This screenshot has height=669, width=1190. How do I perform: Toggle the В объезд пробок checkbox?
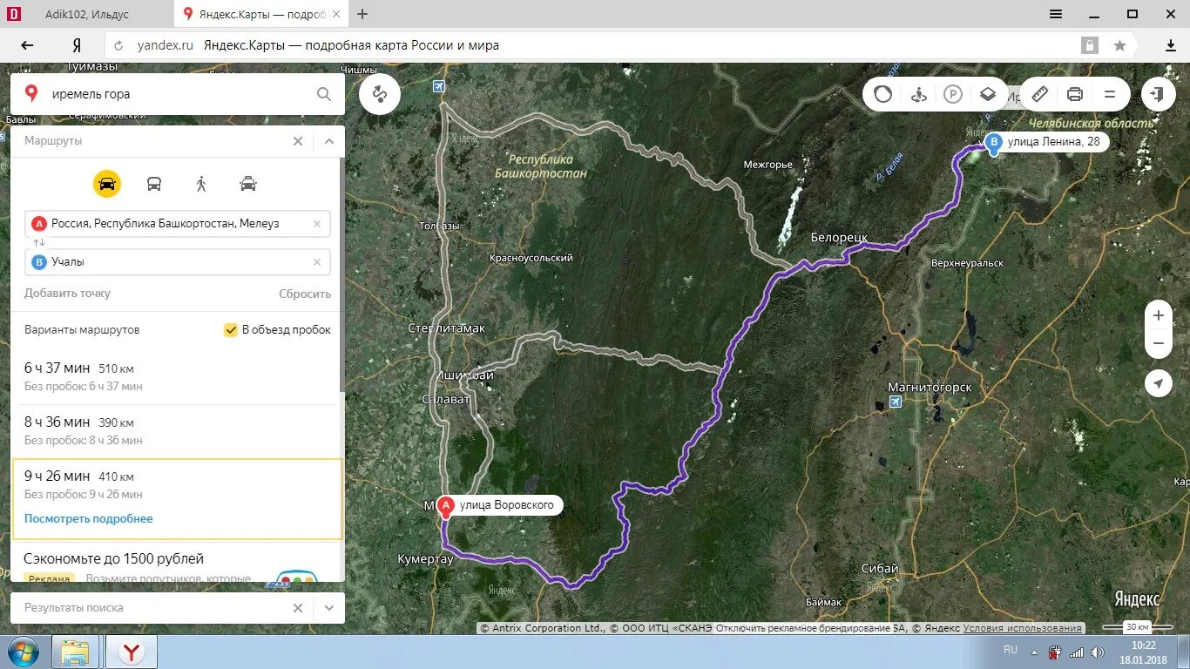pos(231,330)
